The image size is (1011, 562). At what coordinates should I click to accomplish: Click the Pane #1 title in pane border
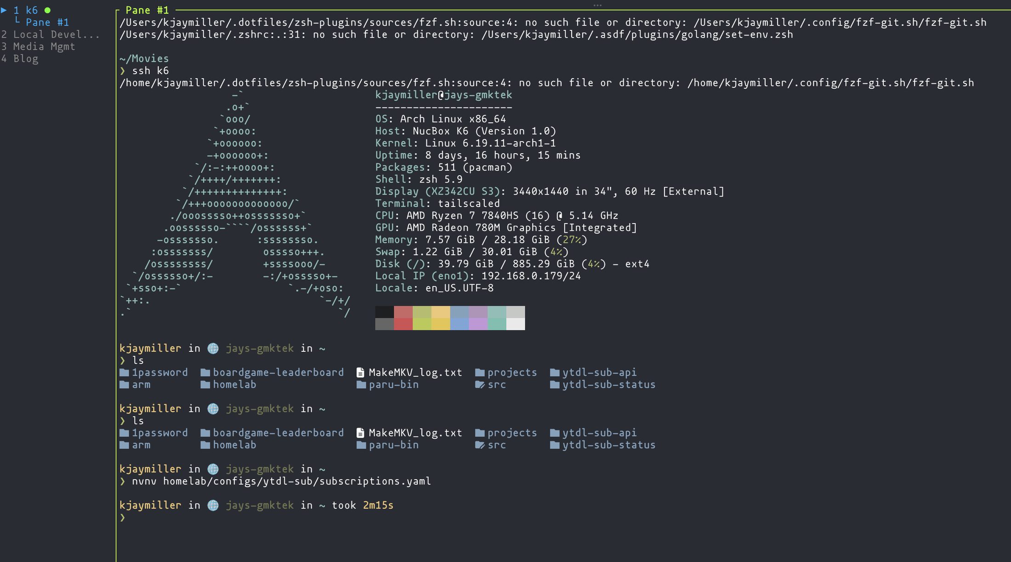pyautogui.click(x=147, y=10)
